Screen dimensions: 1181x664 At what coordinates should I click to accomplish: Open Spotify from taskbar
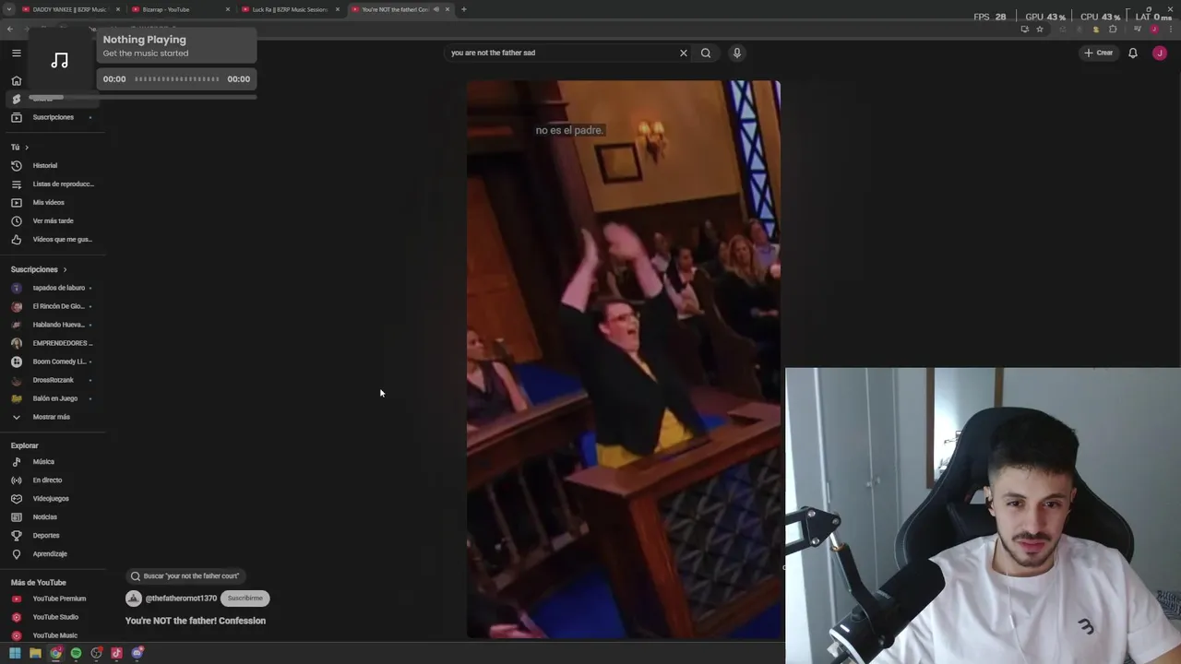click(x=76, y=653)
